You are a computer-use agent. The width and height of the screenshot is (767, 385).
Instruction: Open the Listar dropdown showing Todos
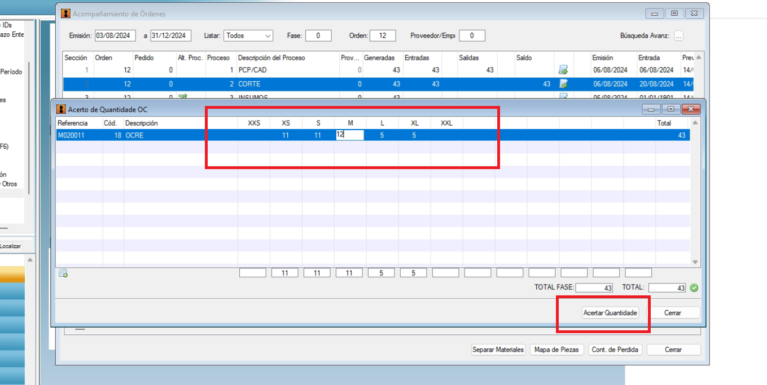(248, 36)
